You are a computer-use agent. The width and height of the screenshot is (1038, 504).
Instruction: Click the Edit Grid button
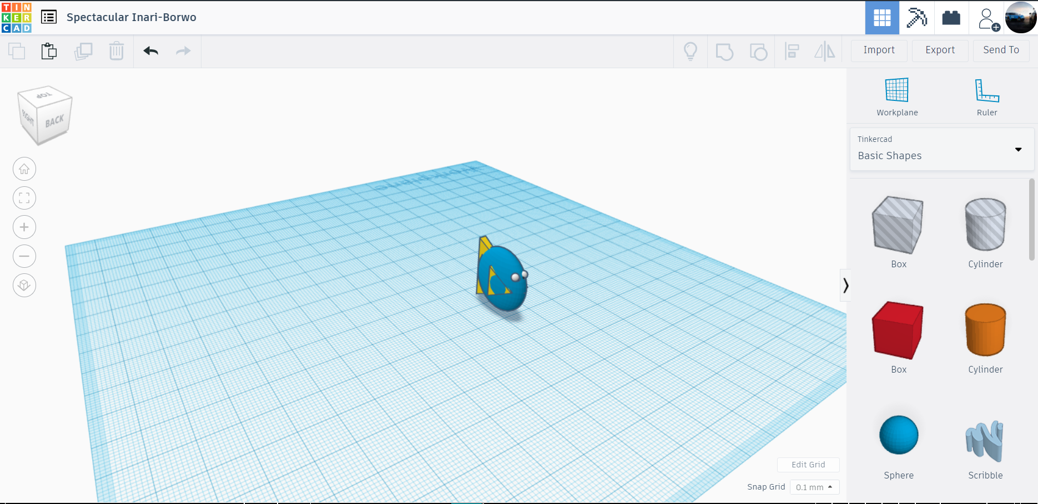click(x=808, y=465)
